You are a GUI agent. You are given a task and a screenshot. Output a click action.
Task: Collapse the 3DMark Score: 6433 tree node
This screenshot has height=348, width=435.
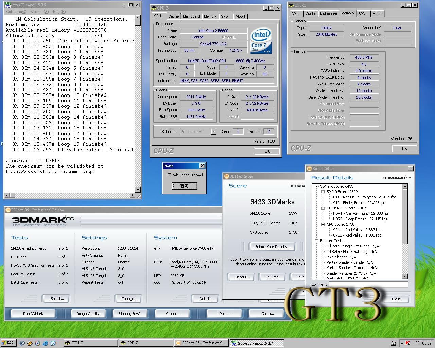coord(317,186)
